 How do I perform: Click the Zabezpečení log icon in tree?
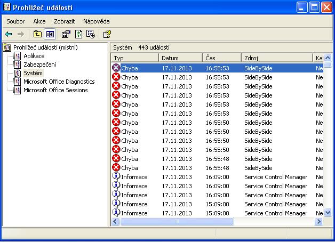click(x=17, y=64)
